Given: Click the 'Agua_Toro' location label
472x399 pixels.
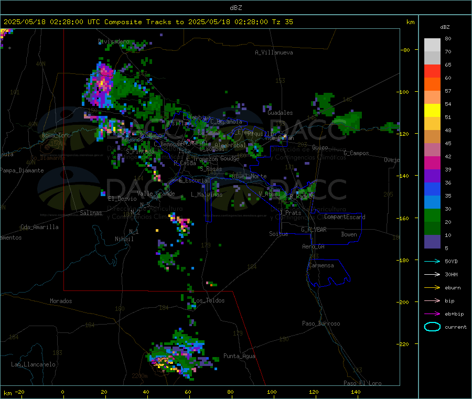Looking at the screenshot, I should 56,135.
